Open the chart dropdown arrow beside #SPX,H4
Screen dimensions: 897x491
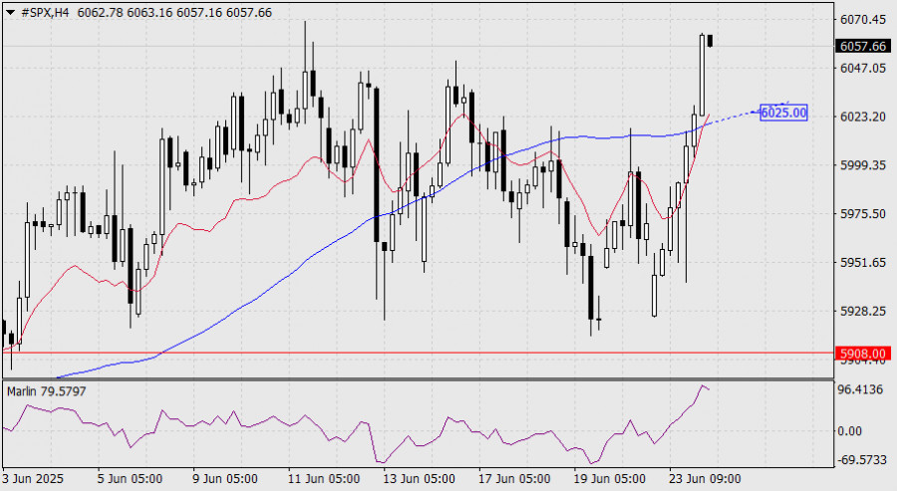(10, 12)
